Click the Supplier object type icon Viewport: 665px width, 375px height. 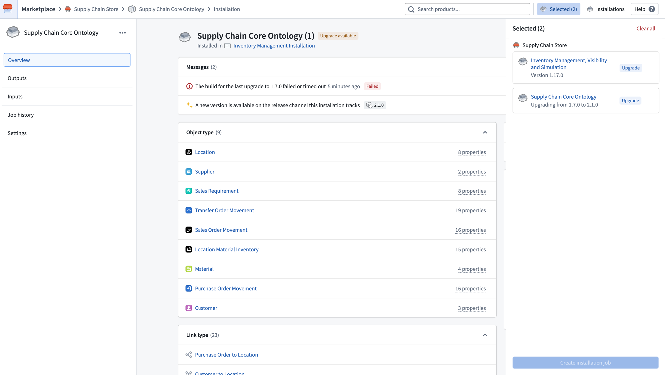[189, 172]
